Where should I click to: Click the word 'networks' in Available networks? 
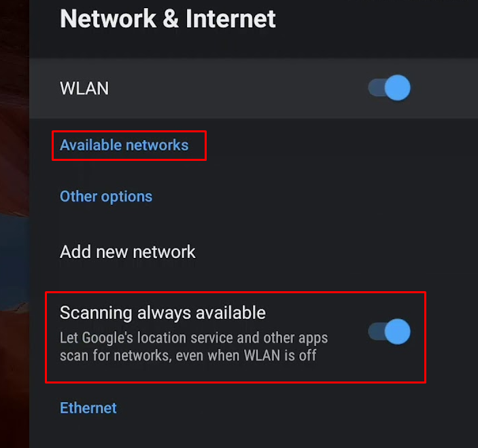pos(157,145)
